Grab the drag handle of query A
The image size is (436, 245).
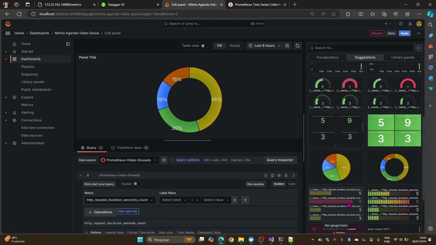[294, 176]
